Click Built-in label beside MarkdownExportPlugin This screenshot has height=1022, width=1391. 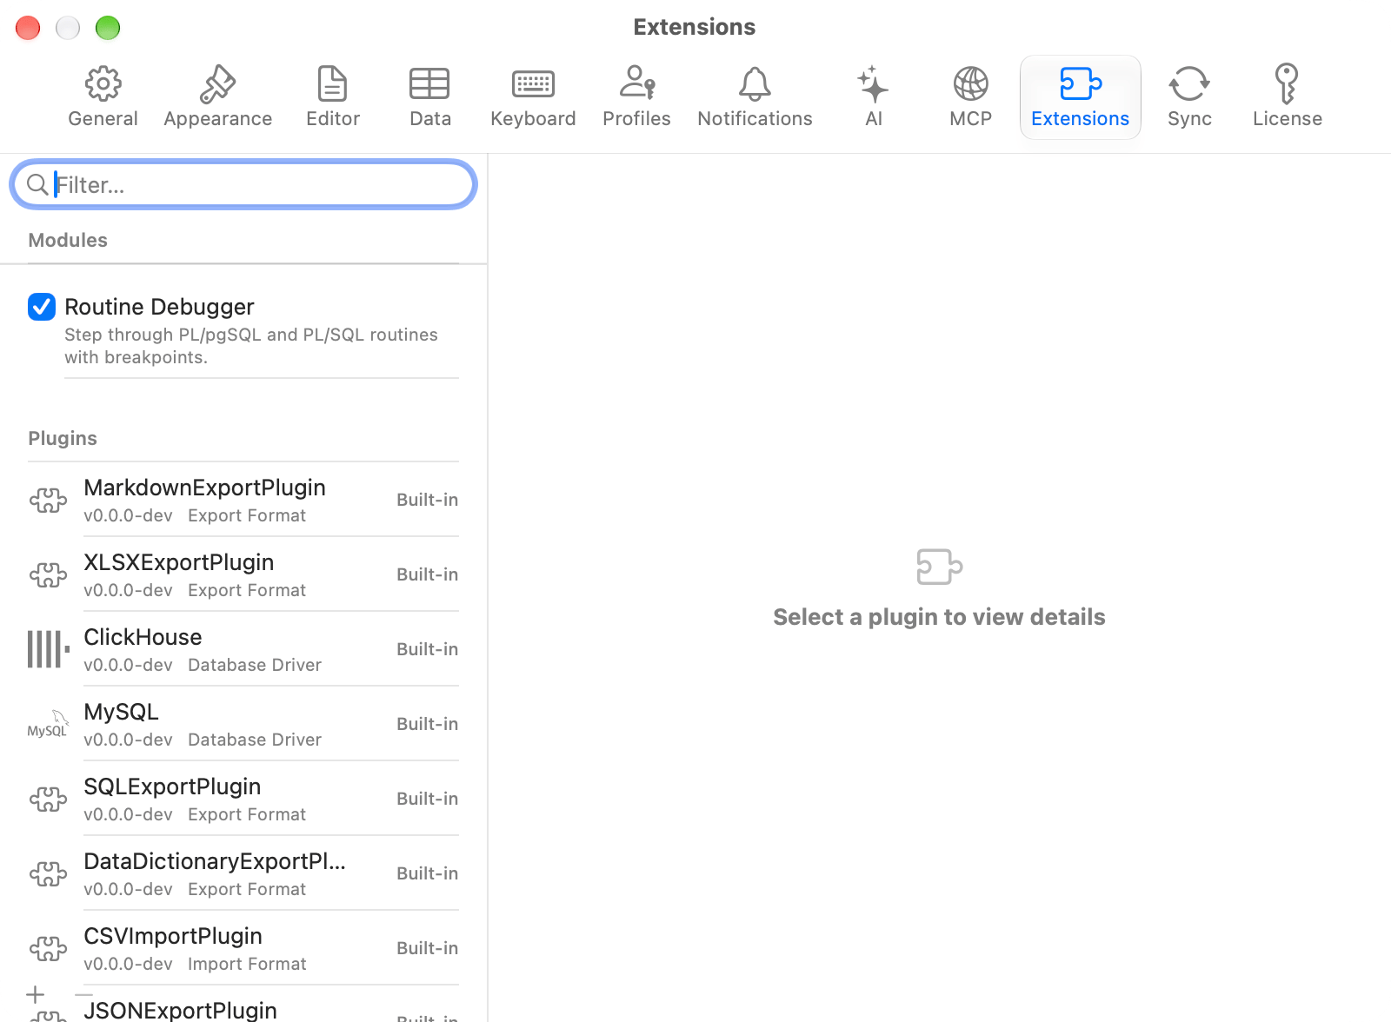427,500
